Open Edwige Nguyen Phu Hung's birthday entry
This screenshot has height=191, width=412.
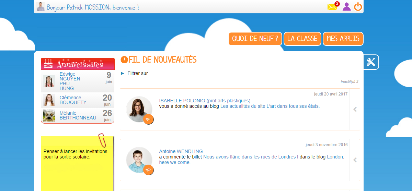click(78, 81)
